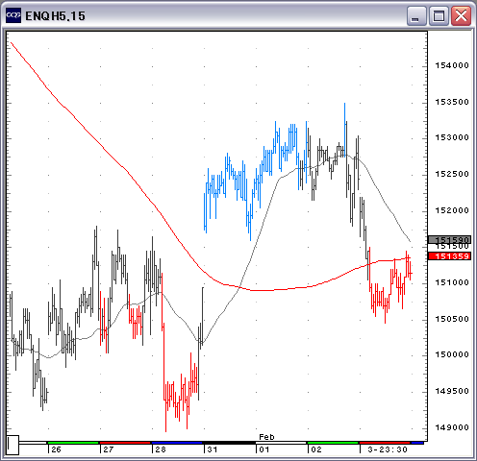477x461 pixels.
Task: Click the date label 02 on time axis
Action: (316, 449)
